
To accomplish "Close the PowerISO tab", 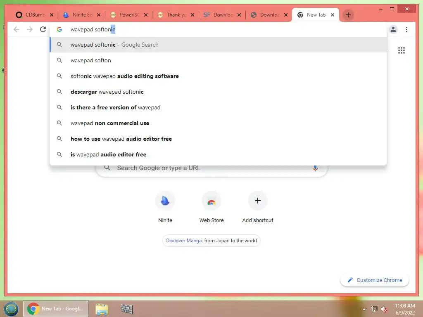I will click(146, 15).
